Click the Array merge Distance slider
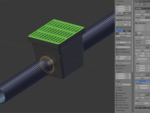 142,37
